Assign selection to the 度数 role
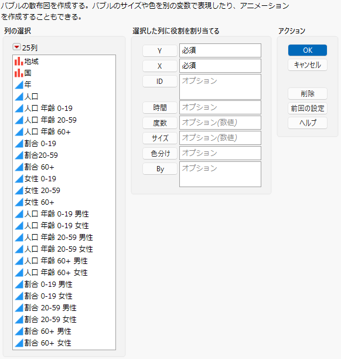 click(x=160, y=123)
